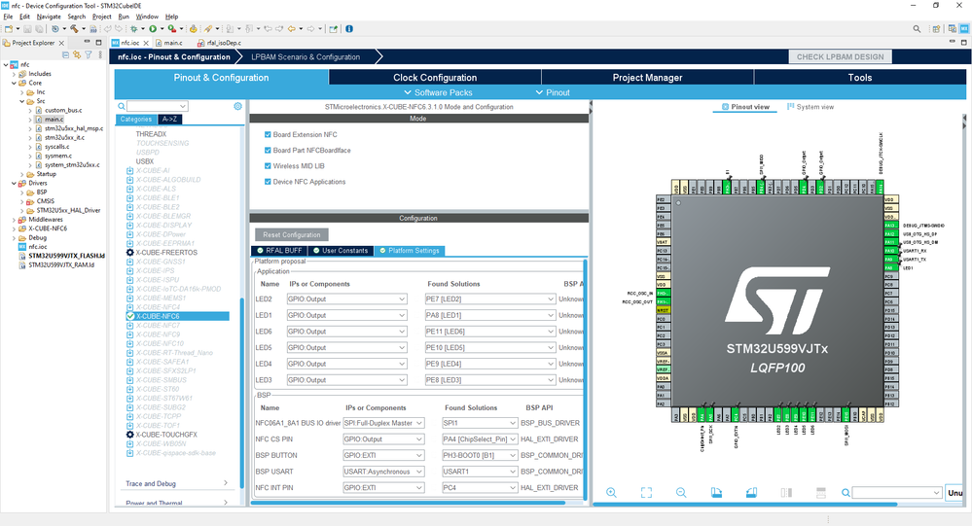
Task: Uncheck Board Extension NFC checkbox
Action: [268, 134]
